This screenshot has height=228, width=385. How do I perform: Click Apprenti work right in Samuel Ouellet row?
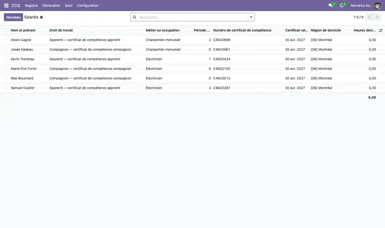(85, 88)
